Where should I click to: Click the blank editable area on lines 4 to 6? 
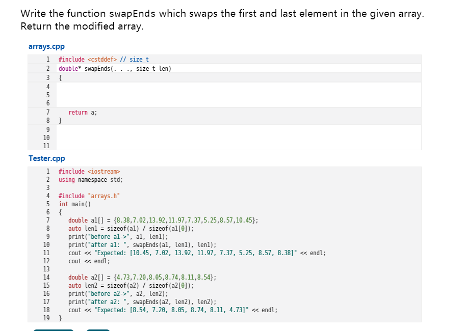(239, 95)
